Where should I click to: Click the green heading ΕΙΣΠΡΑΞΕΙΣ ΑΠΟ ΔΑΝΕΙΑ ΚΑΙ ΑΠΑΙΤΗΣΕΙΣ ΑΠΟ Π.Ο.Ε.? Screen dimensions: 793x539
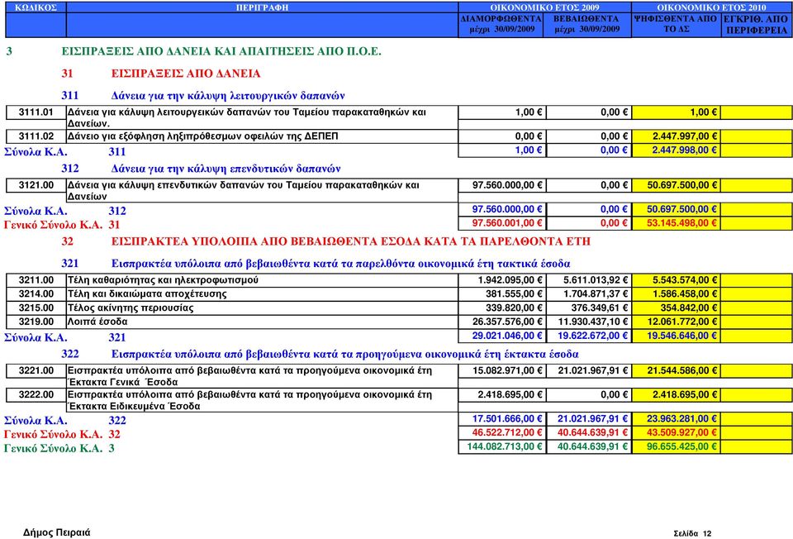[221, 51]
